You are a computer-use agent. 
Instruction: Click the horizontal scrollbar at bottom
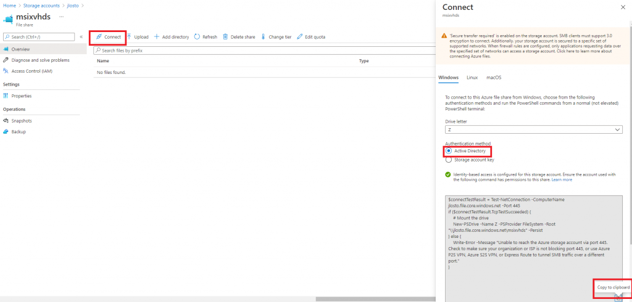(376, 299)
